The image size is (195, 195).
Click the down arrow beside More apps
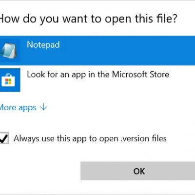pos(43,107)
